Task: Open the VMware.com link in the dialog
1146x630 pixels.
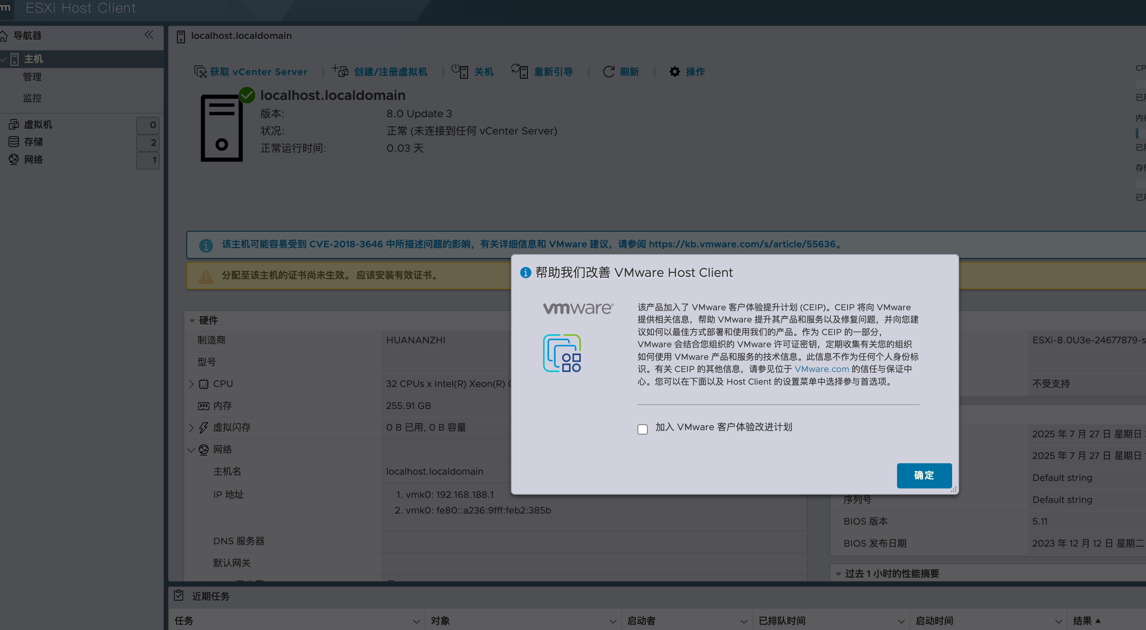Action: pyautogui.click(x=822, y=369)
